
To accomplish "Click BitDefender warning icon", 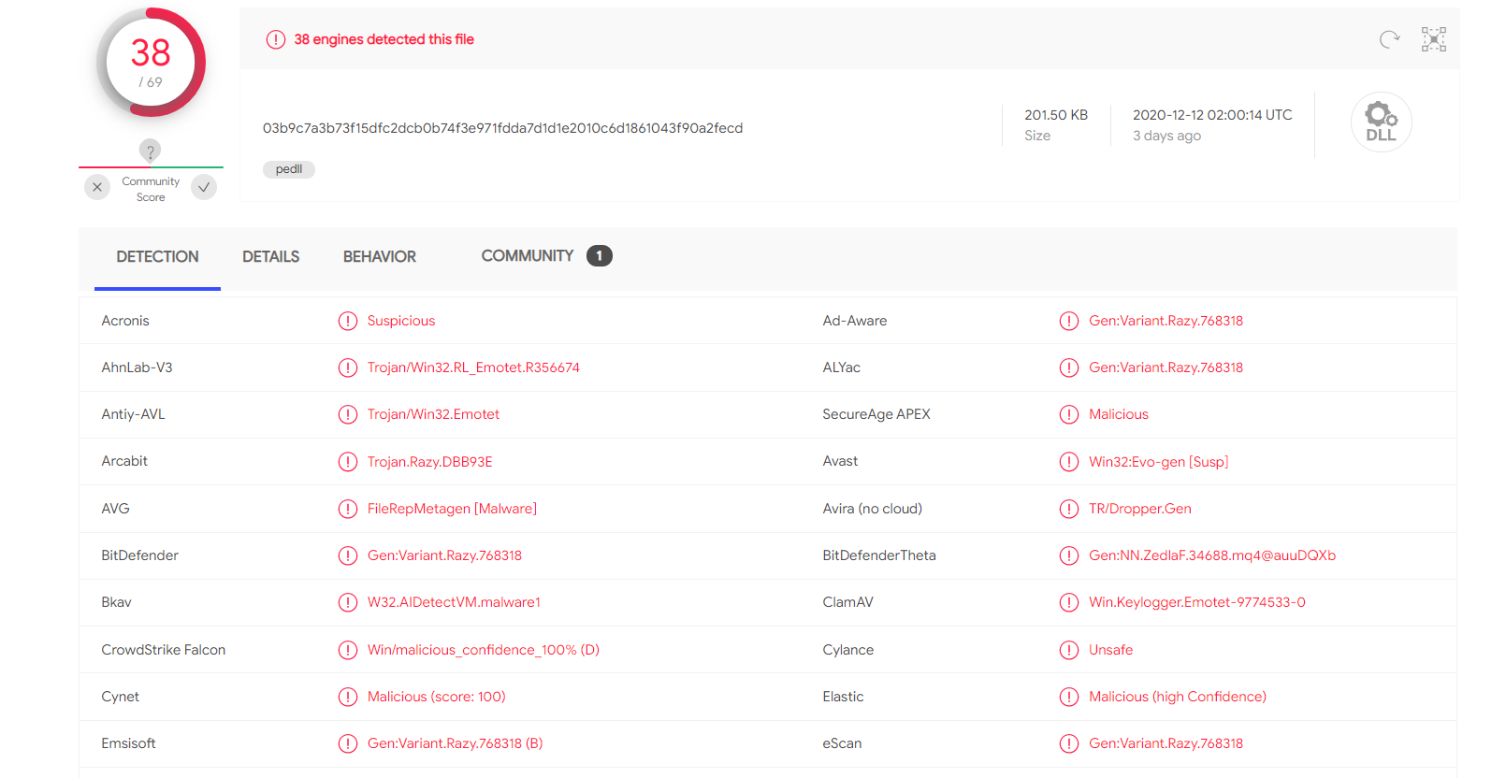I will (348, 555).
